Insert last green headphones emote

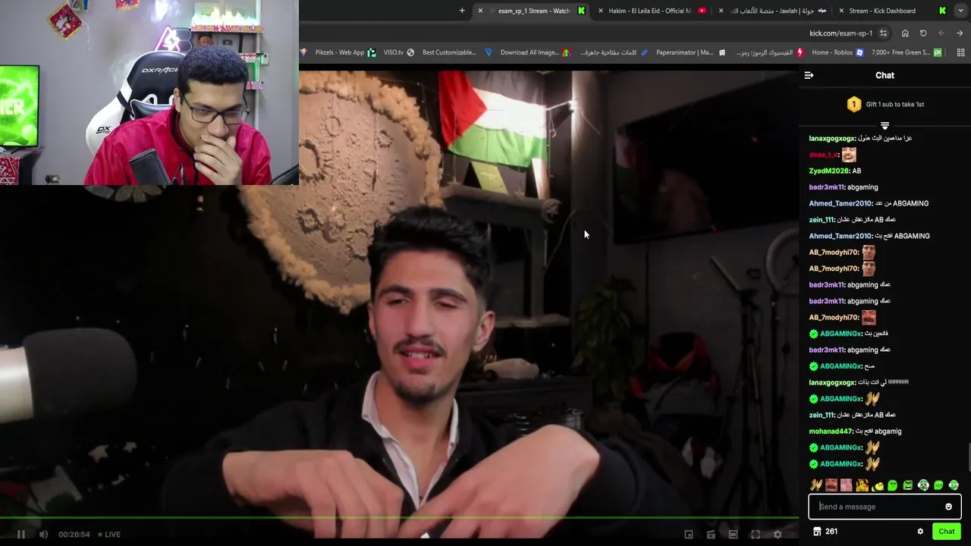[954, 485]
